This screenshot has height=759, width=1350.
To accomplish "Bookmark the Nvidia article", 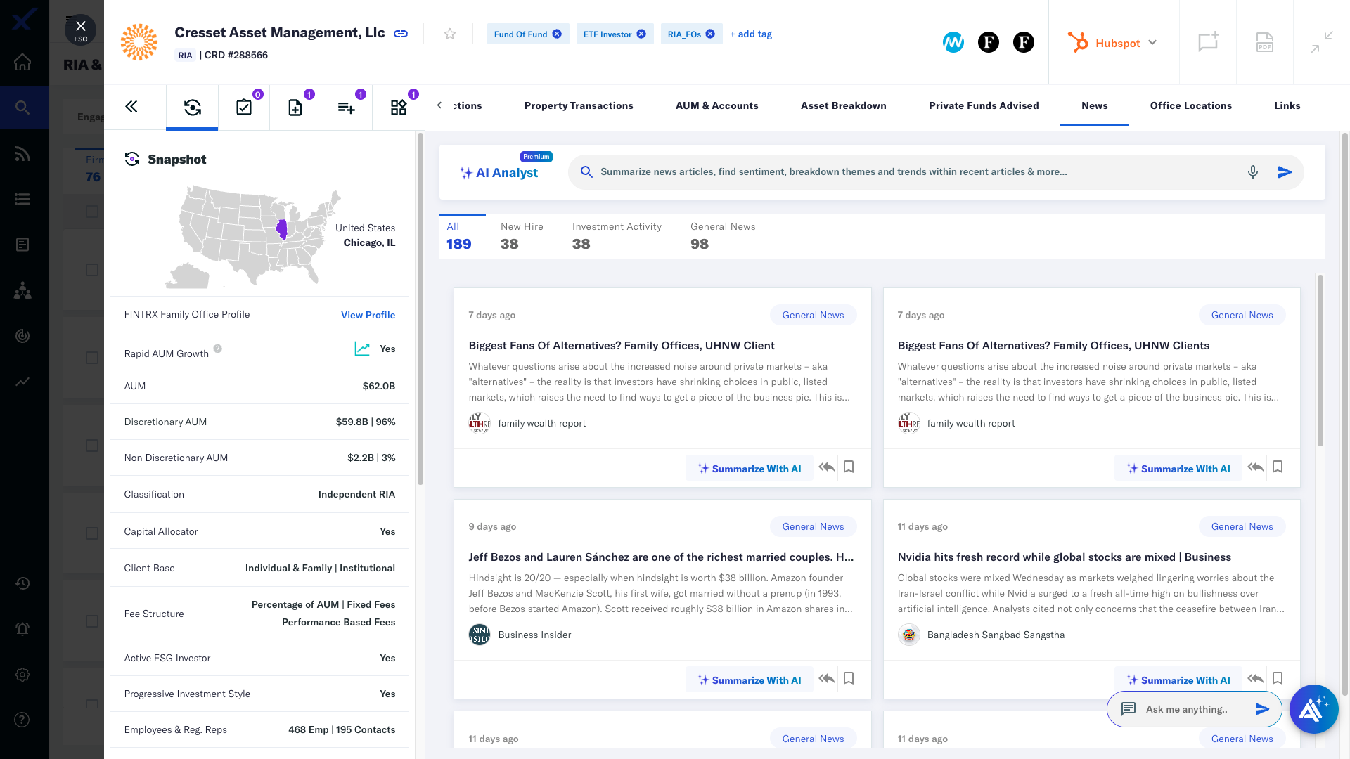I will coord(1278,679).
